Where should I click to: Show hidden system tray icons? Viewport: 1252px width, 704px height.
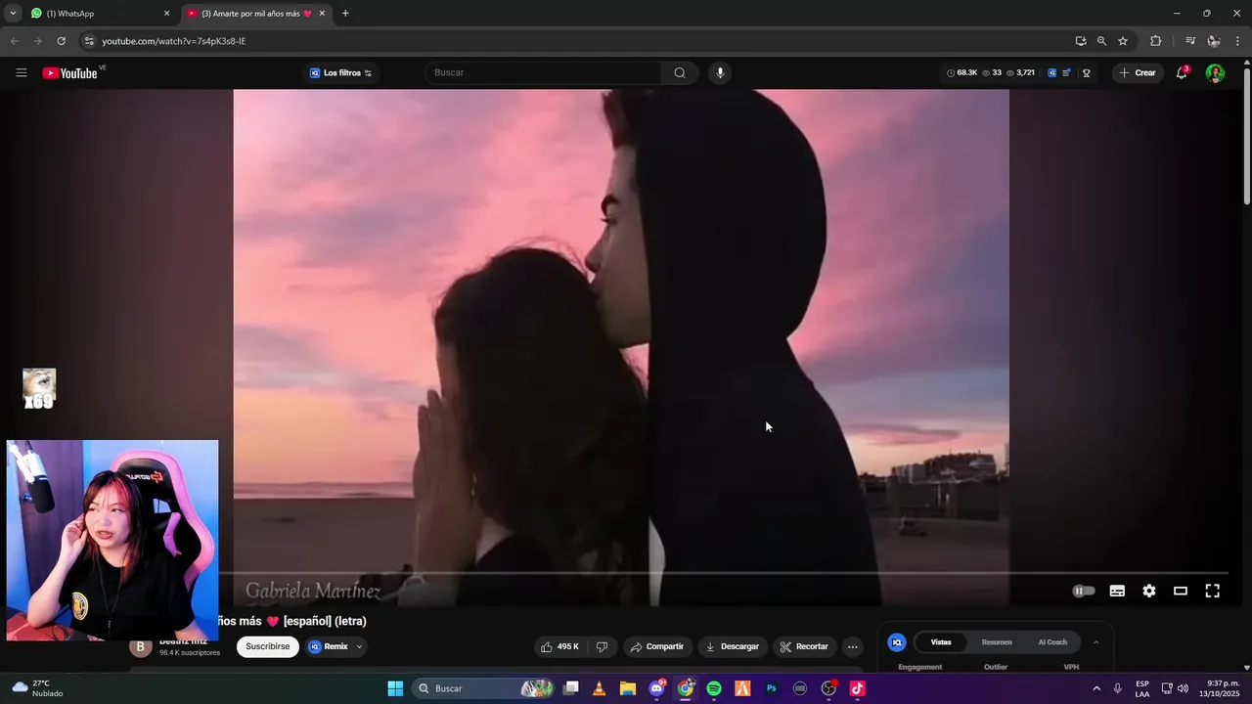(x=1095, y=688)
